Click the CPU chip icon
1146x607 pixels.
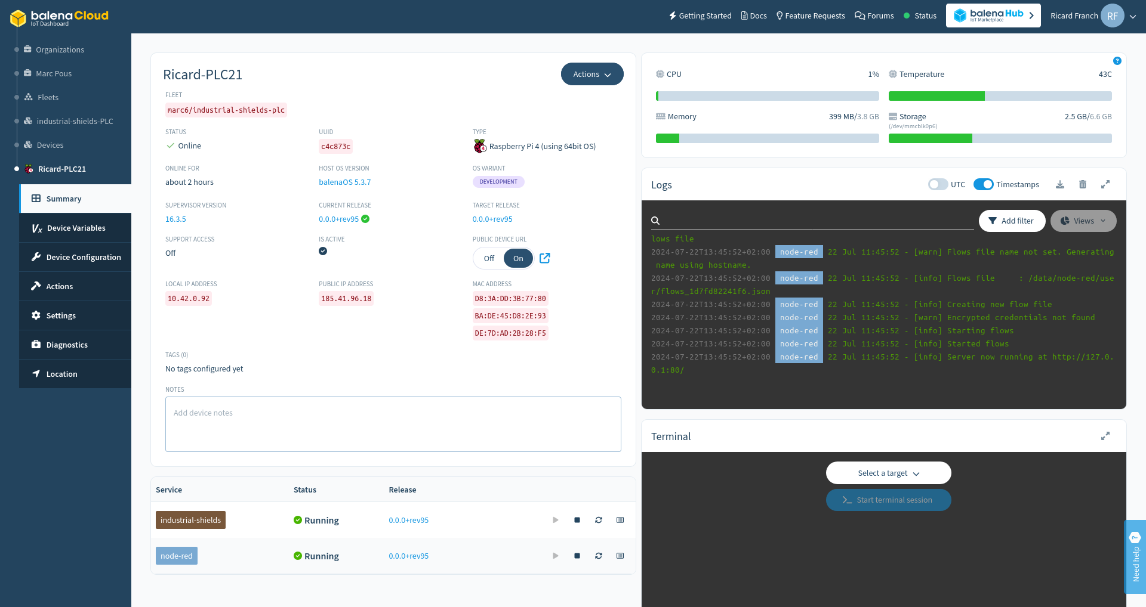(x=660, y=74)
